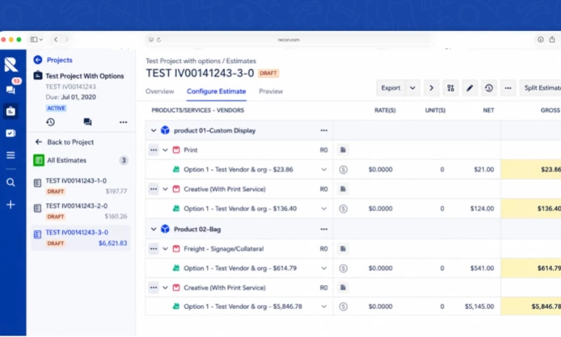The image size is (561, 337).
Task: Click the search magnifier icon in the sidebar
Action: [x=11, y=183]
